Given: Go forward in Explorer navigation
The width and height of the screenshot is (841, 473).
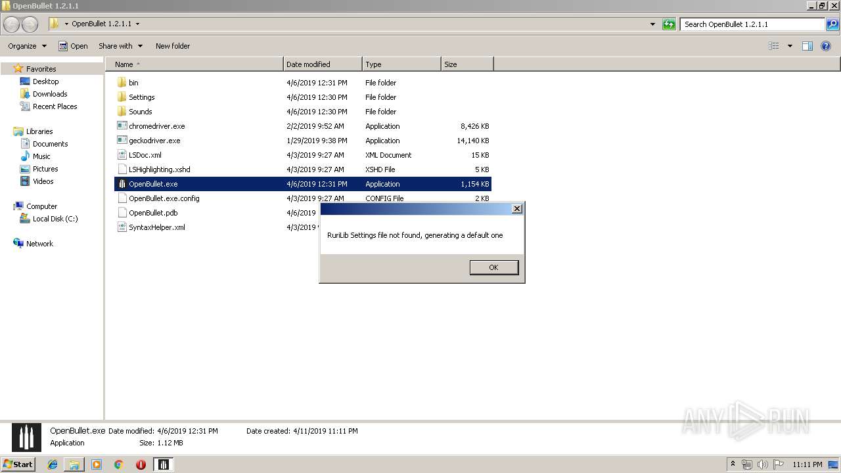Looking at the screenshot, I should point(30,24).
